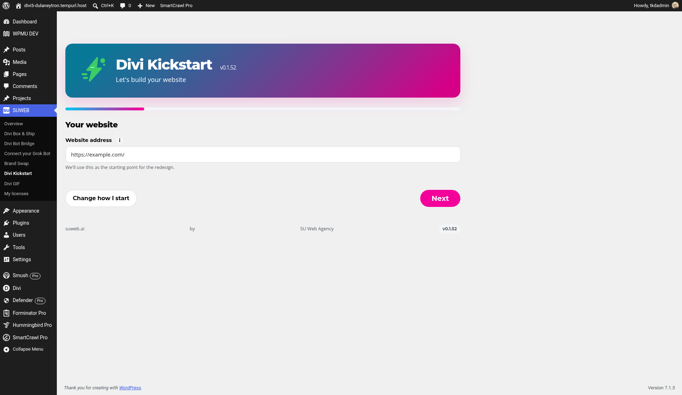The image size is (682, 395).
Task: Open the WordPress footer link
Action: point(130,388)
